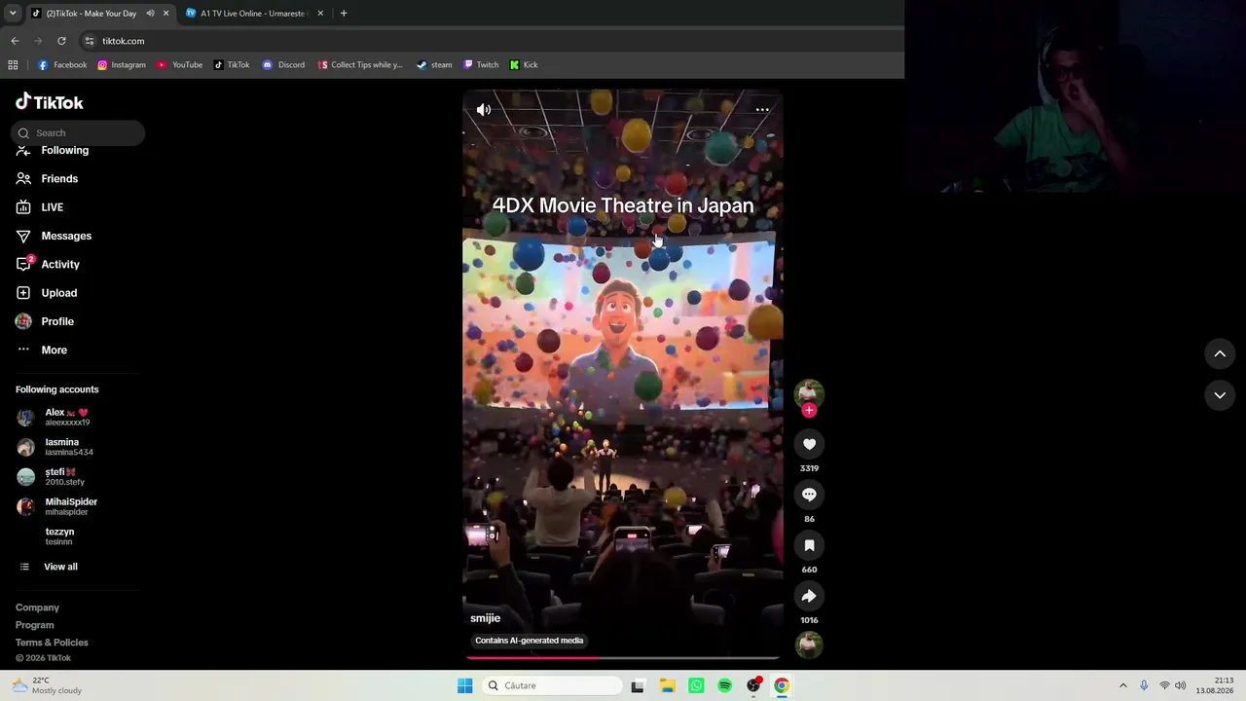
Task: Open the steam bookmark
Action: [x=434, y=65]
